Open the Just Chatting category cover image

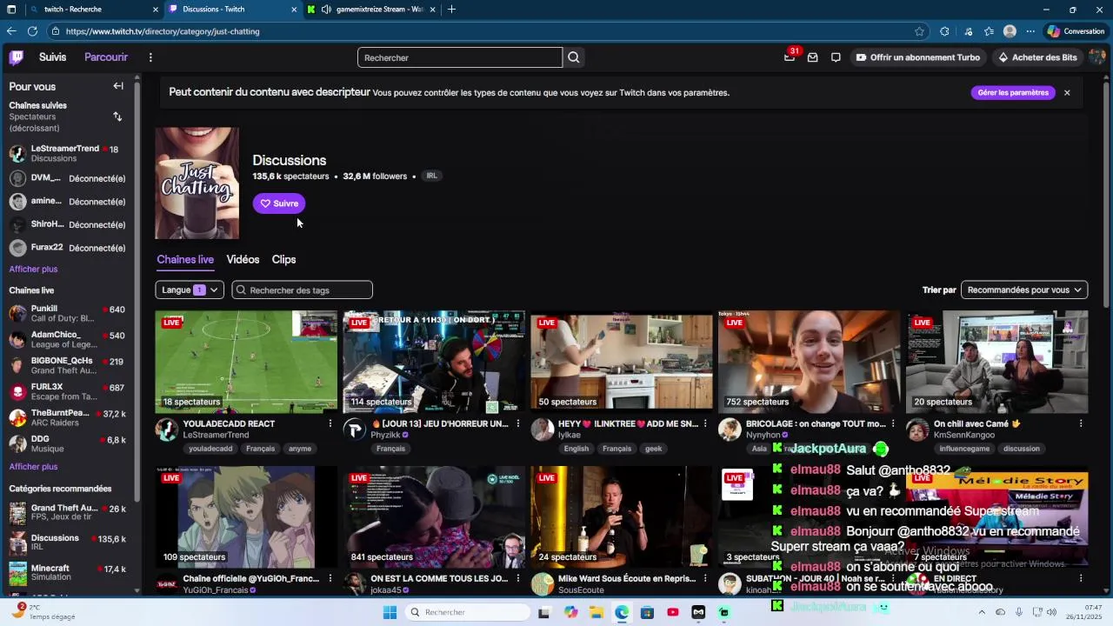tap(197, 183)
